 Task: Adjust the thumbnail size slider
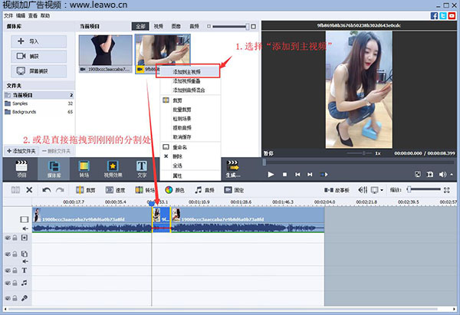(x=231, y=26)
